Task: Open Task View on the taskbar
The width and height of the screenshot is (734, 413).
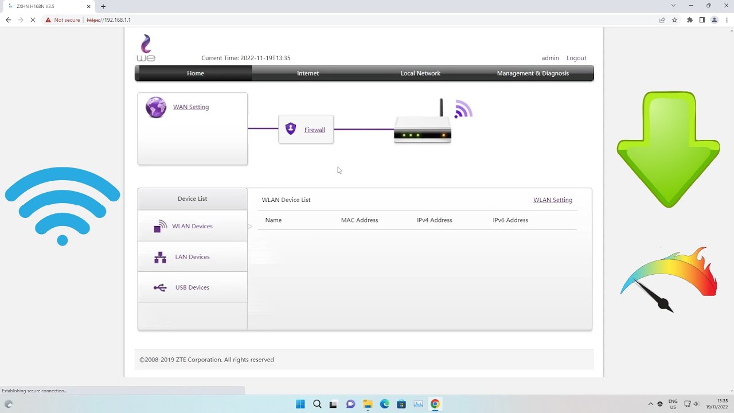Action: [x=333, y=404]
